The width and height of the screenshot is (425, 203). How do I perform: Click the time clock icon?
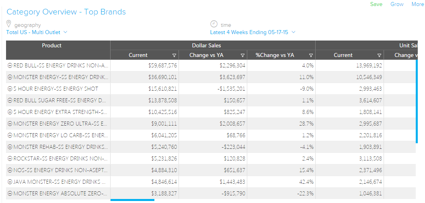(x=214, y=24)
